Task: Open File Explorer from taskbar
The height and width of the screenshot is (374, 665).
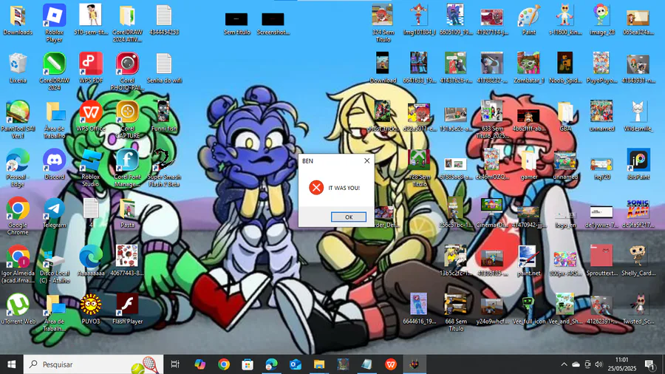Action: [x=319, y=364]
